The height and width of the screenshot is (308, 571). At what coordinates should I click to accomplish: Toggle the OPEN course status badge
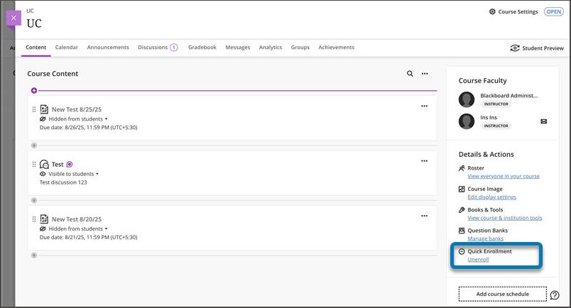pos(553,12)
